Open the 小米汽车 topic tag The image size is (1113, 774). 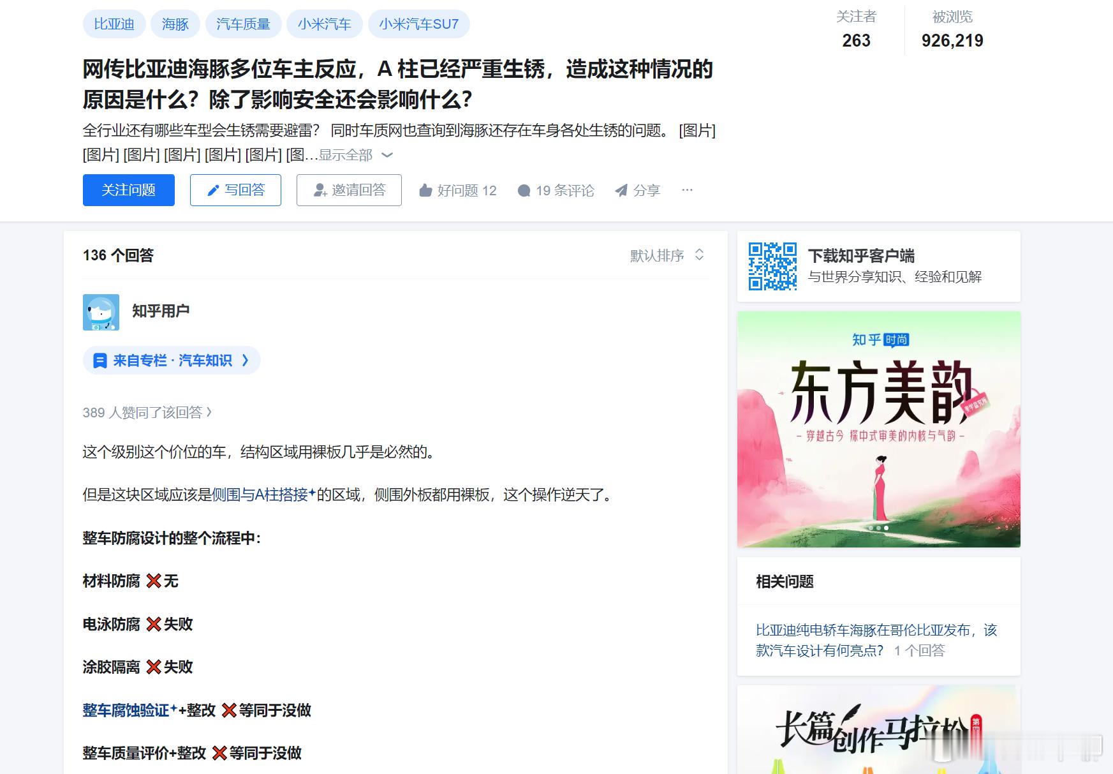point(325,24)
